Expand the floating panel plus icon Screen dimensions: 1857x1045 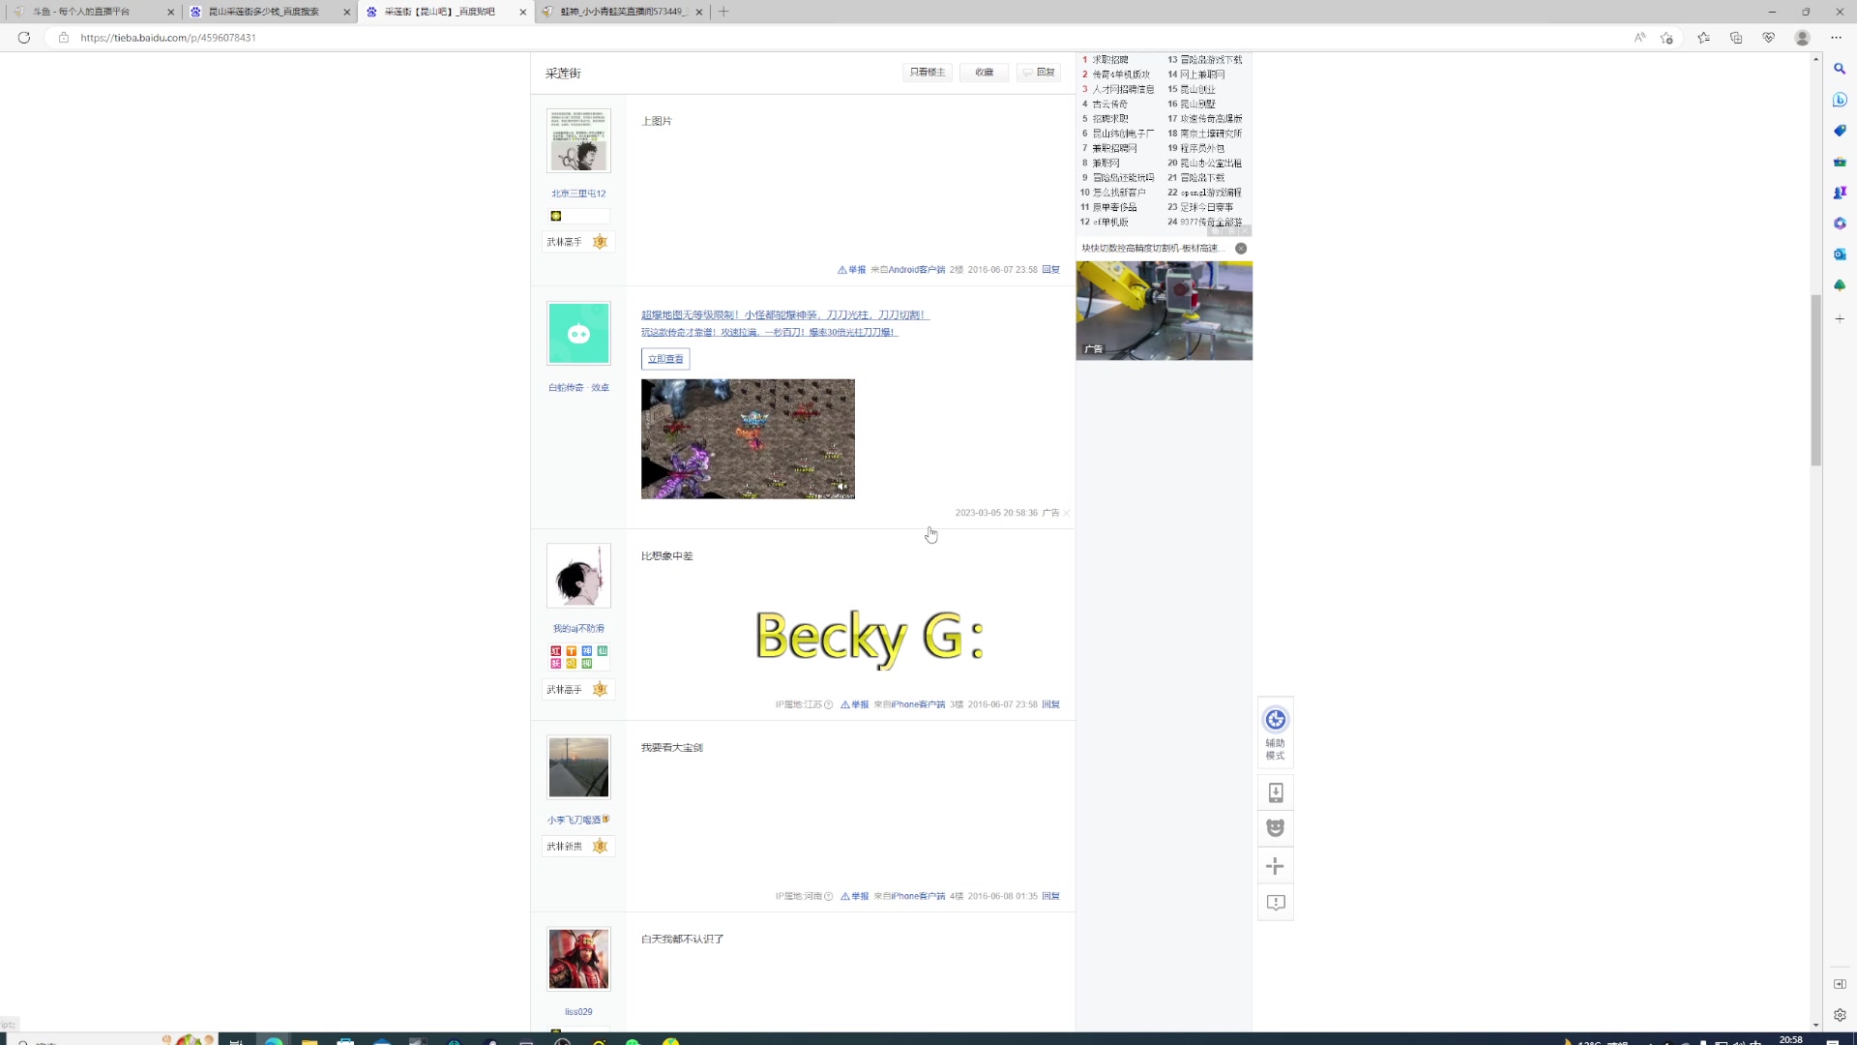pyautogui.click(x=1276, y=866)
